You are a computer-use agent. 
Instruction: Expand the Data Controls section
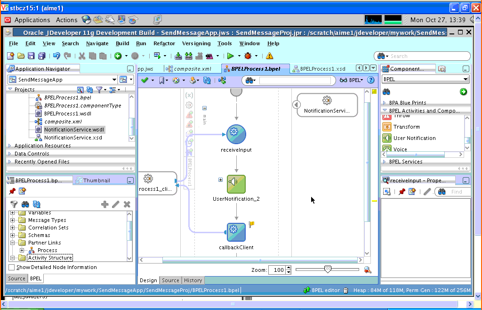9,154
